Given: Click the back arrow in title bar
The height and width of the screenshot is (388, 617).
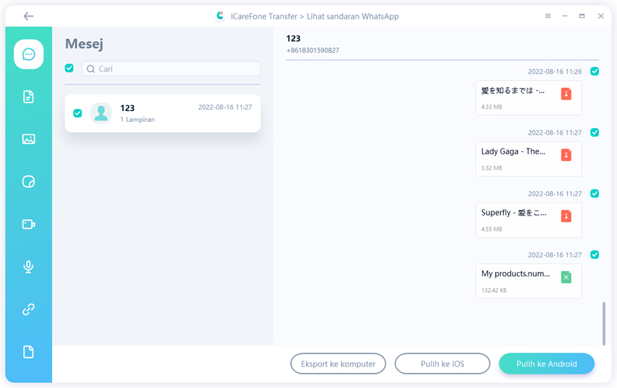Looking at the screenshot, I should 28,16.
